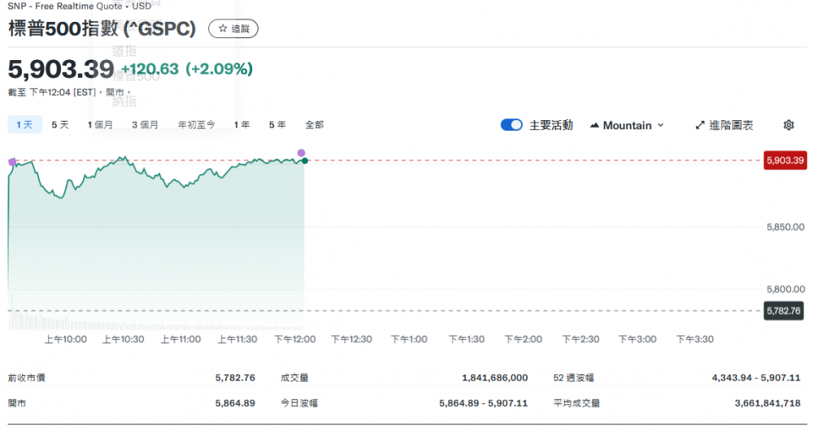
Task: Show the 1個月 chart range
Action: click(100, 124)
